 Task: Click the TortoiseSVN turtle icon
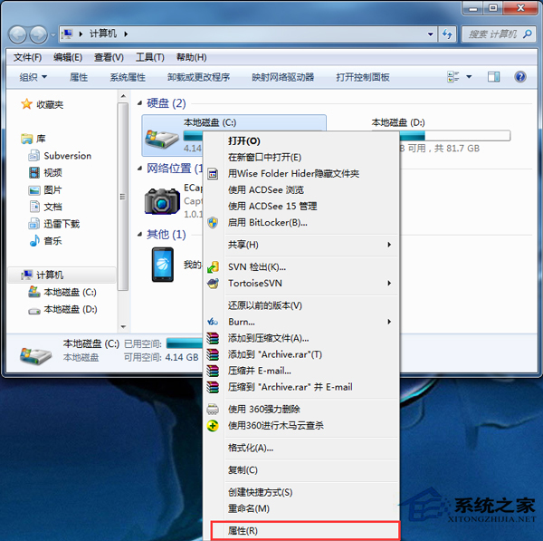tap(213, 284)
